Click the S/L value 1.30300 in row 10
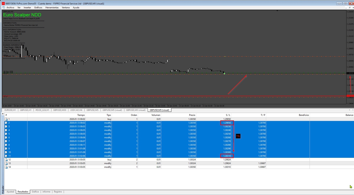354x195 pixels. pos(227,152)
